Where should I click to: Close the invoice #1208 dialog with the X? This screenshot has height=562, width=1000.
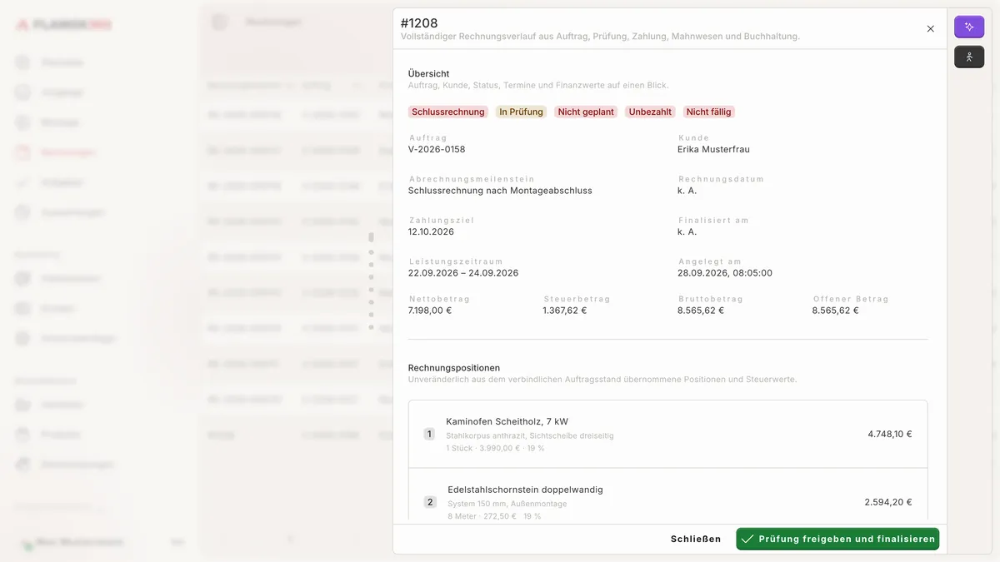point(931,28)
